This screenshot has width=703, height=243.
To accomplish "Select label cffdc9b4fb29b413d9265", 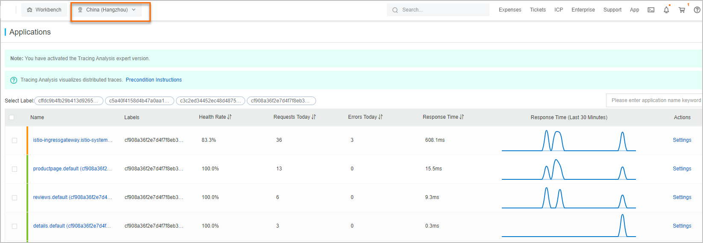I will [x=69, y=101].
